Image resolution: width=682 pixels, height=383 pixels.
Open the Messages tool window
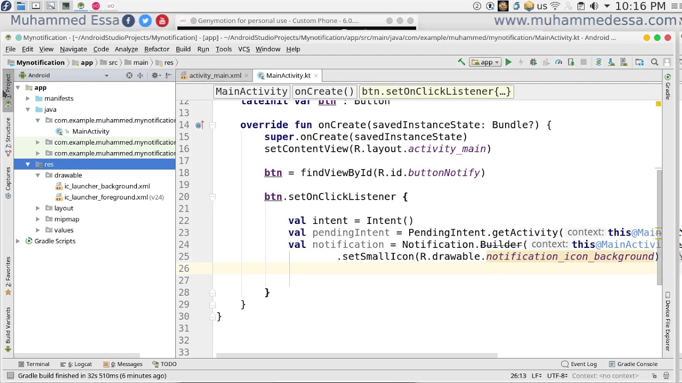click(122, 364)
